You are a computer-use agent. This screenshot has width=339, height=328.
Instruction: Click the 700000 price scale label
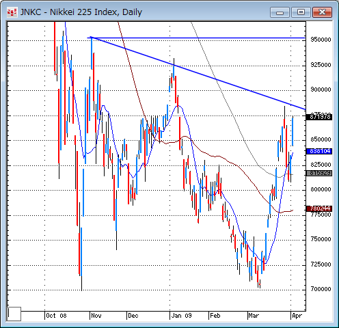321,289
